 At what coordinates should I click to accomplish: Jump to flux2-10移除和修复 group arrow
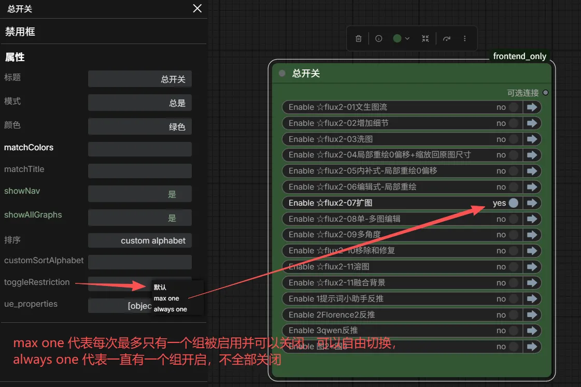(532, 251)
